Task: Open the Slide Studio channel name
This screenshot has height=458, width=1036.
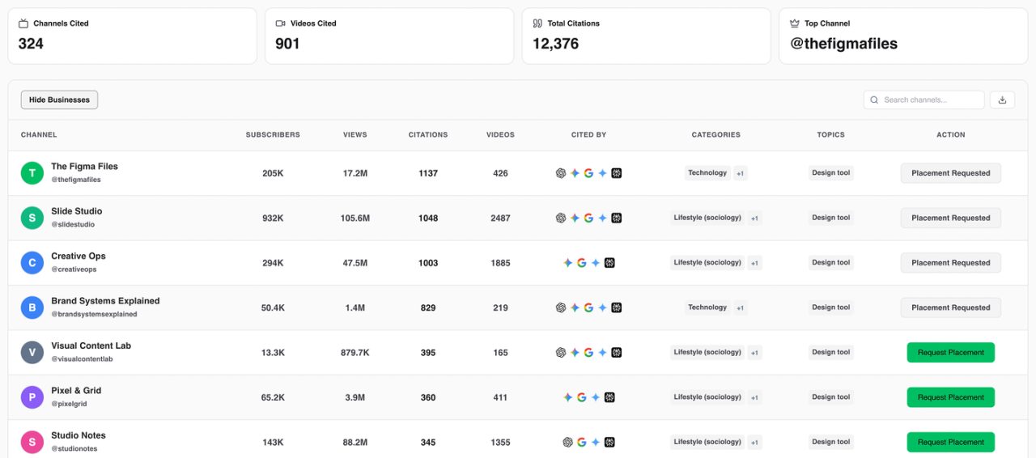Action: [77, 211]
